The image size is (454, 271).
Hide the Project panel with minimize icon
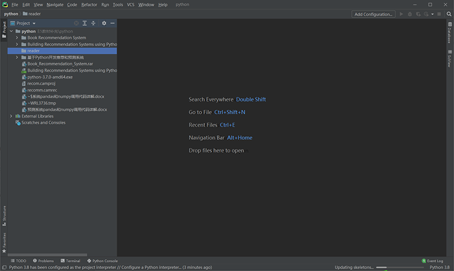tap(112, 23)
